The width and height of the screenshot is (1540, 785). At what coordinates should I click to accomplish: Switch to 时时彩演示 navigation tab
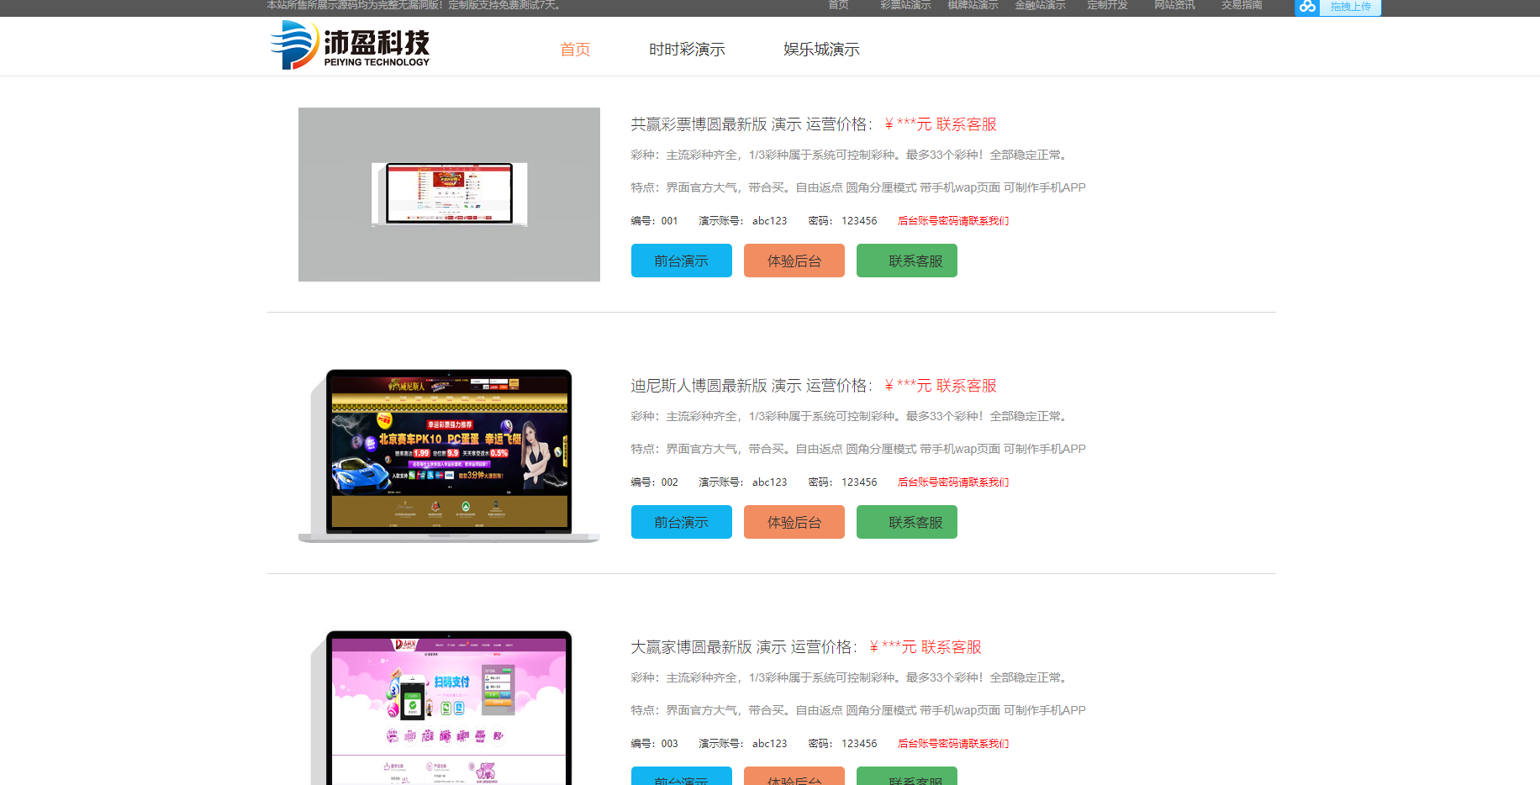(687, 50)
